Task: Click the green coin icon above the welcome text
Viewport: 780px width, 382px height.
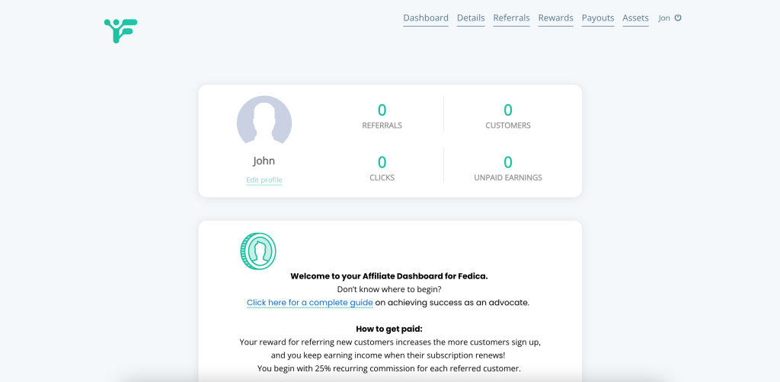Action: (x=258, y=251)
